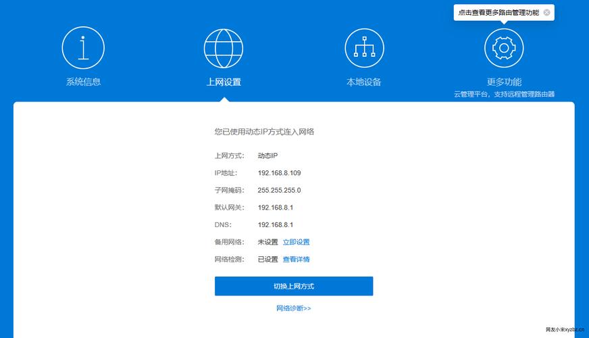The width and height of the screenshot is (589, 338).
Task: Click the 立即设置 link for backup network
Action: [296, 242]
